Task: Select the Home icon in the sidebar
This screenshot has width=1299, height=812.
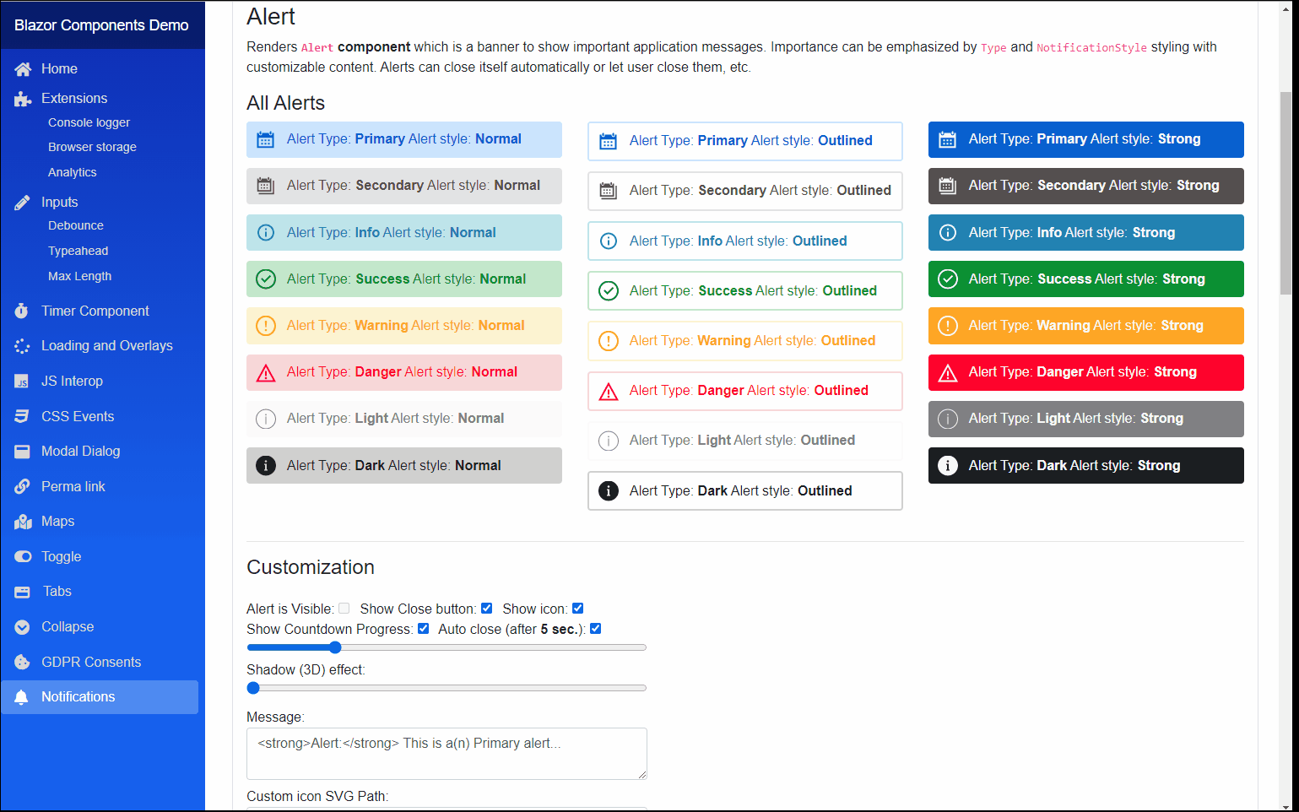Action: click(22, 68)
